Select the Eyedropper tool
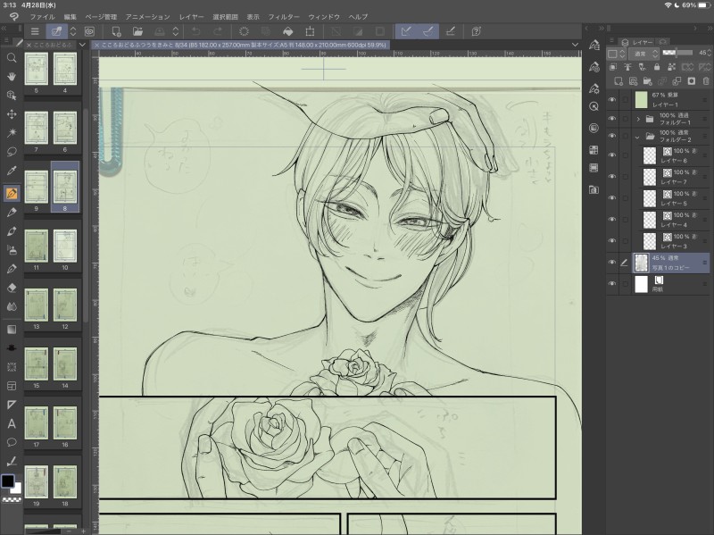 click(x=12, y=171)
